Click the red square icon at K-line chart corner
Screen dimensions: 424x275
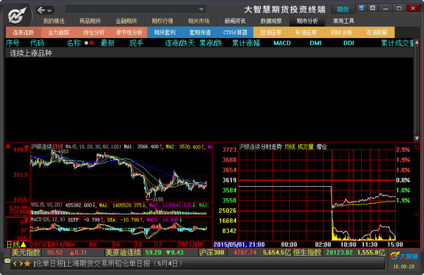coord(8,146)
